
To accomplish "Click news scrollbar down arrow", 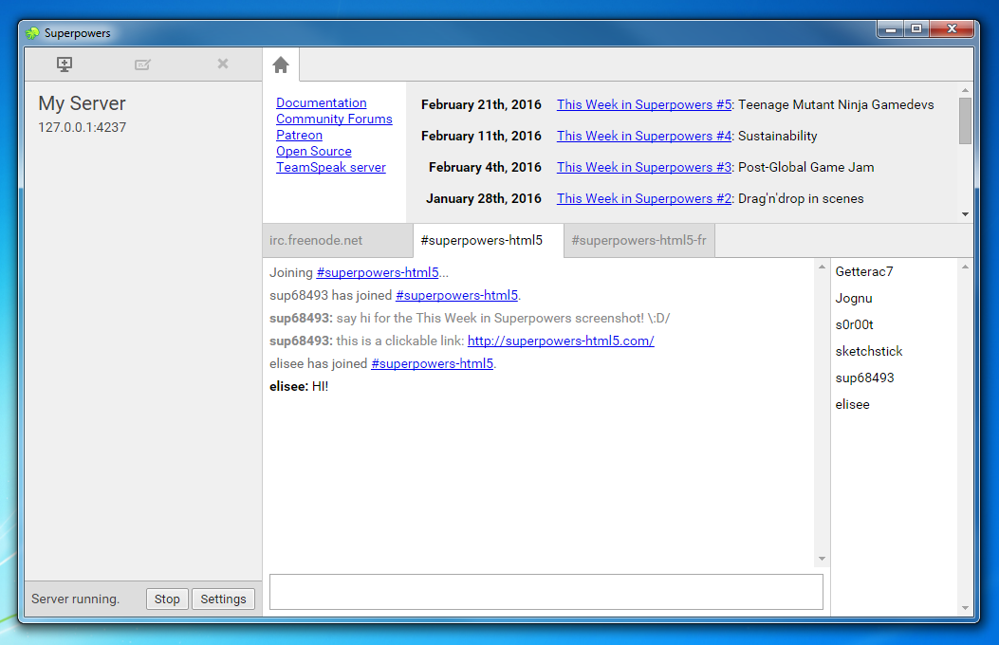I will (x=965, y=214).
